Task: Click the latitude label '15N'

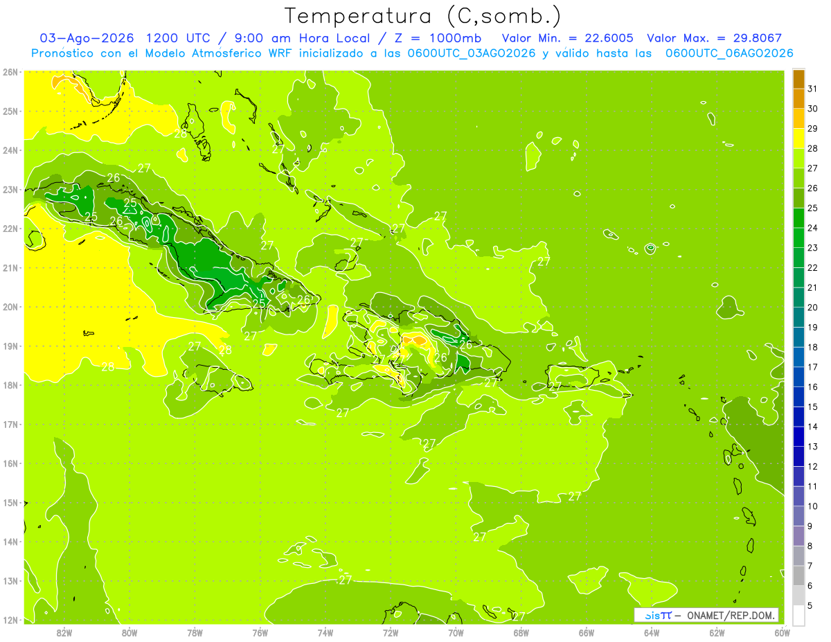Action: pos(10,503)
